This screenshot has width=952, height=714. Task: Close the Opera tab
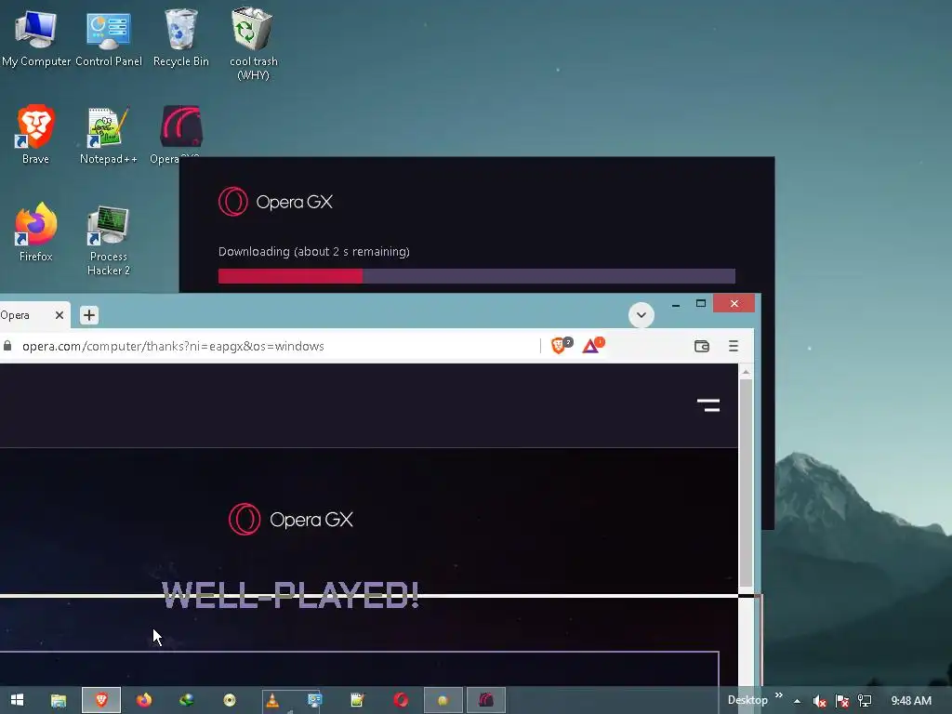[x=59, y=315]
